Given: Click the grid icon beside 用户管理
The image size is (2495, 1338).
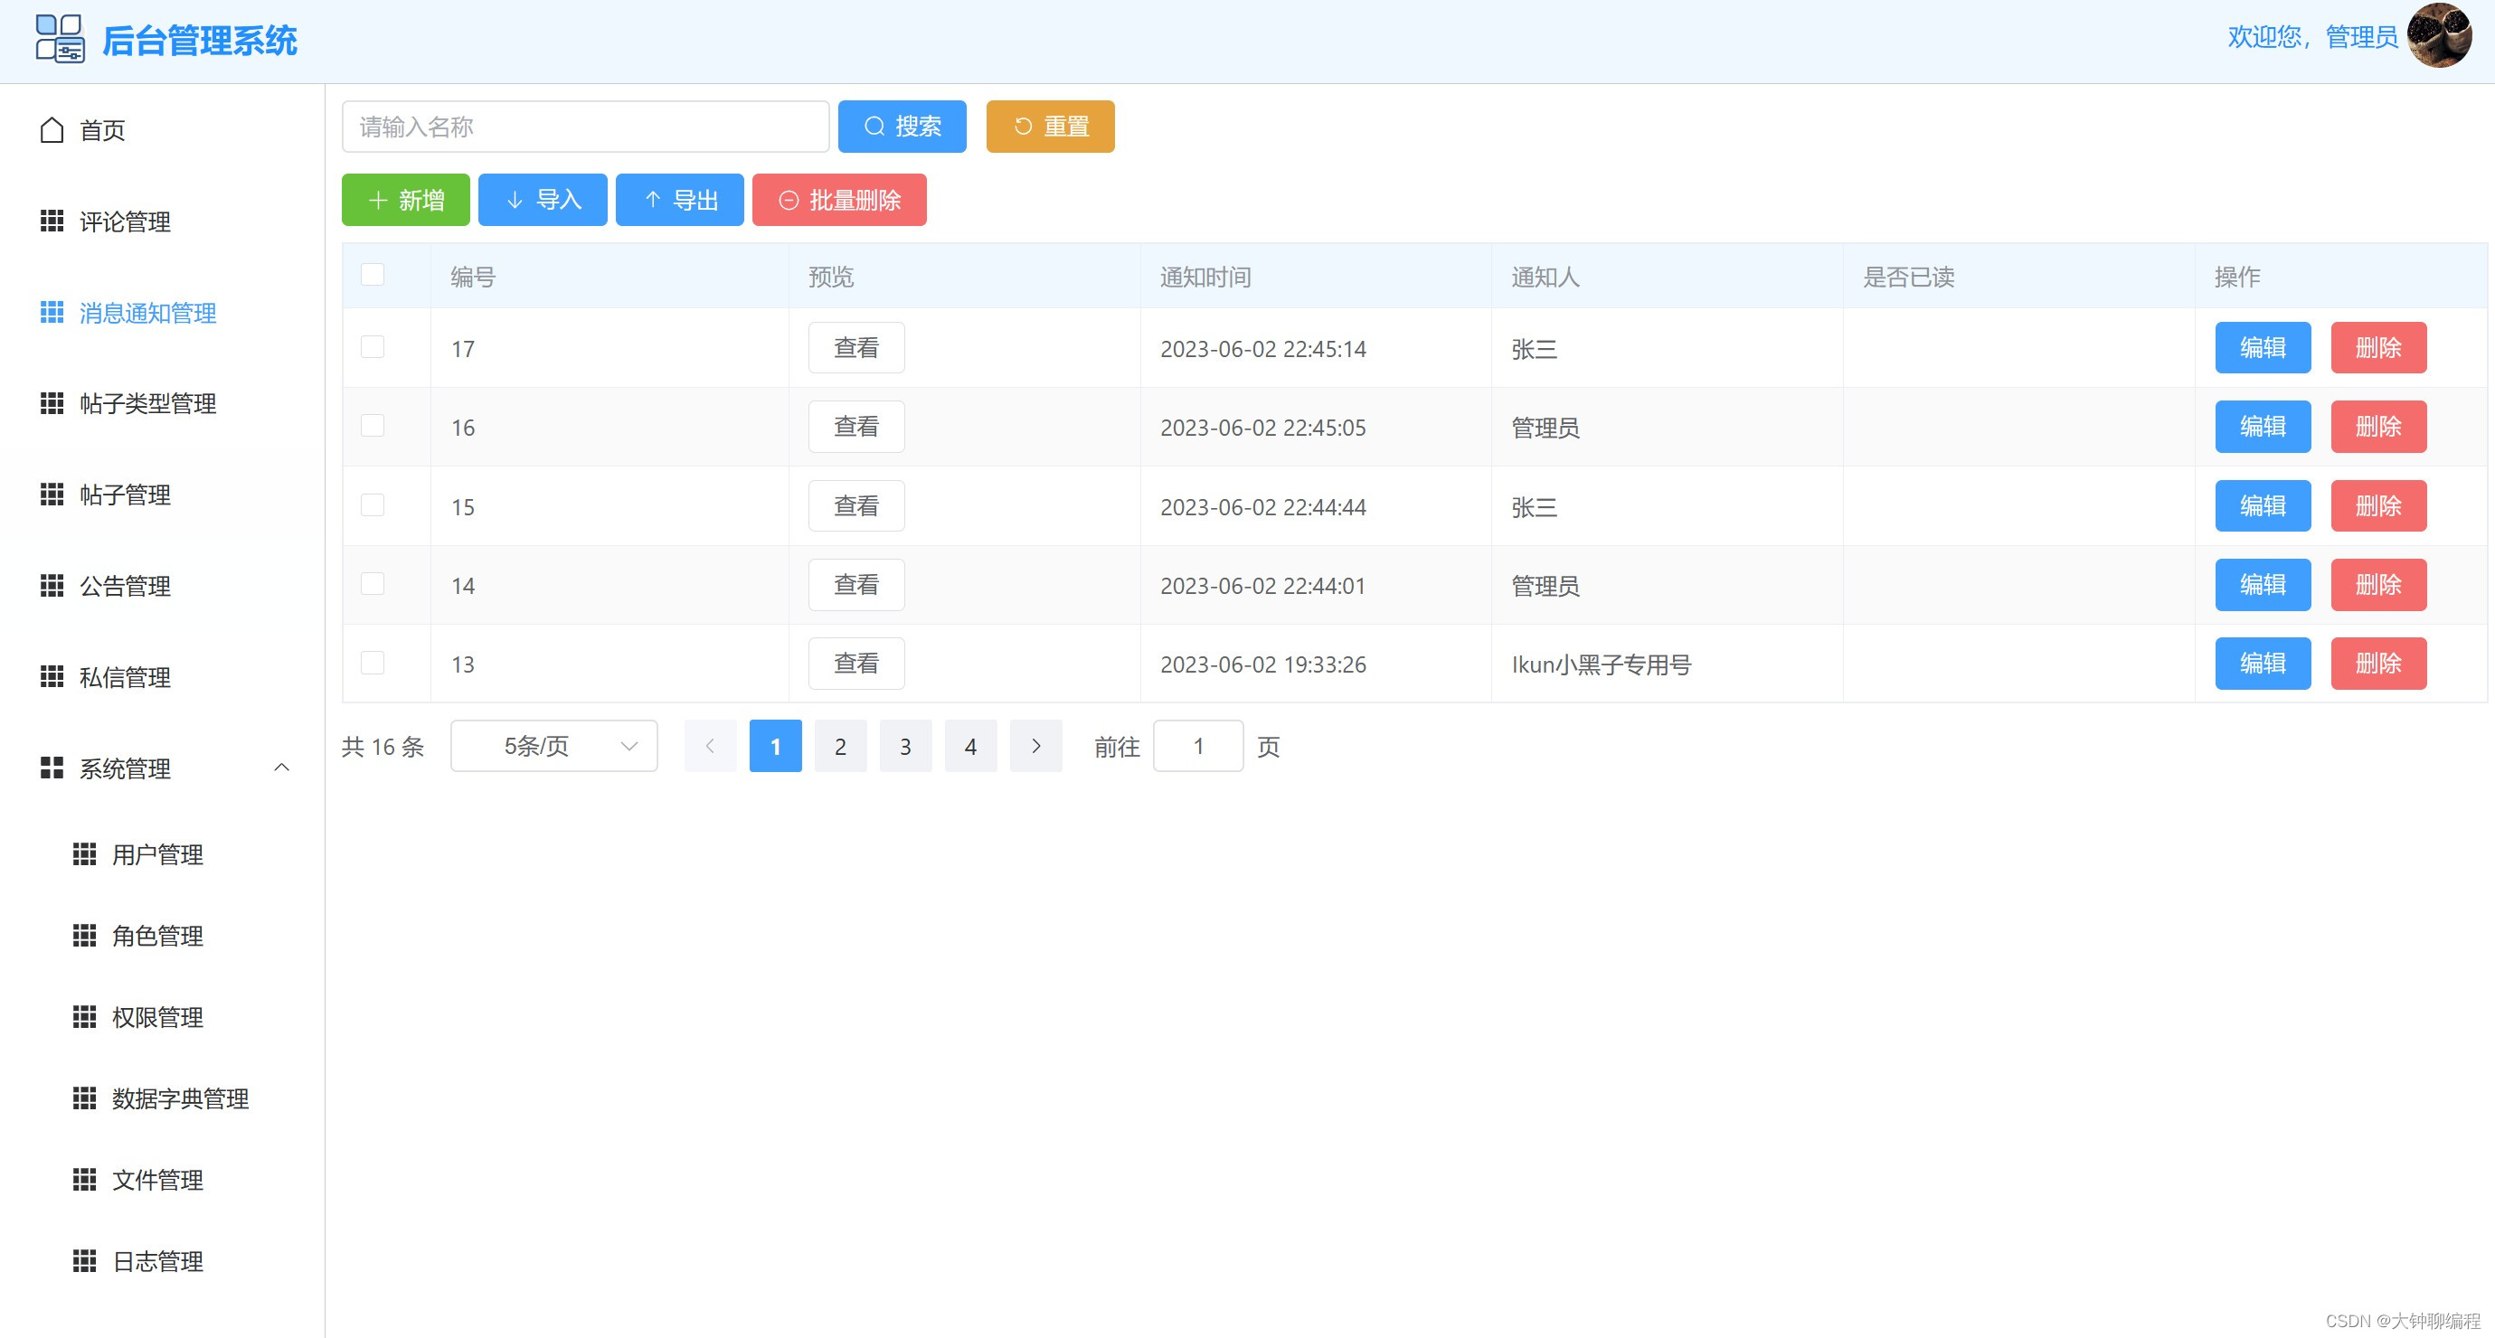Looking at the screenshot, I should coord(85,854).
